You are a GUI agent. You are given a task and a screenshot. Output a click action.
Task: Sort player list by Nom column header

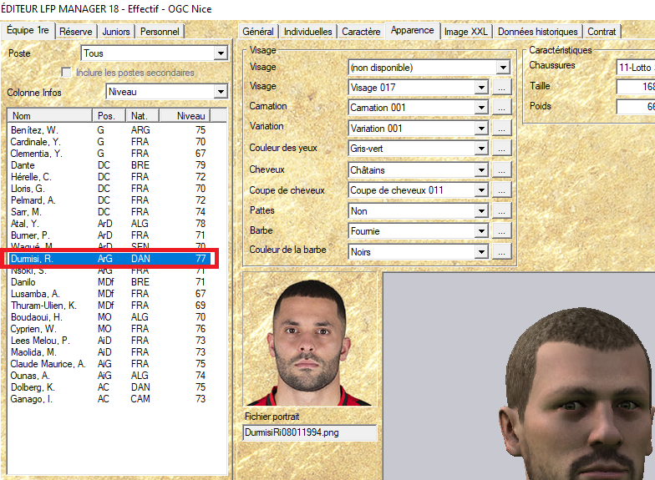coord(50,115)
